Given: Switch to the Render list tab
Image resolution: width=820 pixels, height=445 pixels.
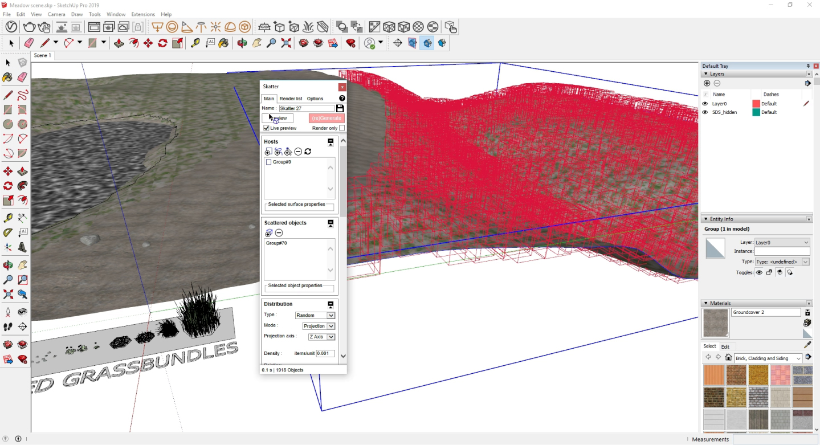Looking at the screenshot, I should [x=290, y=98].
